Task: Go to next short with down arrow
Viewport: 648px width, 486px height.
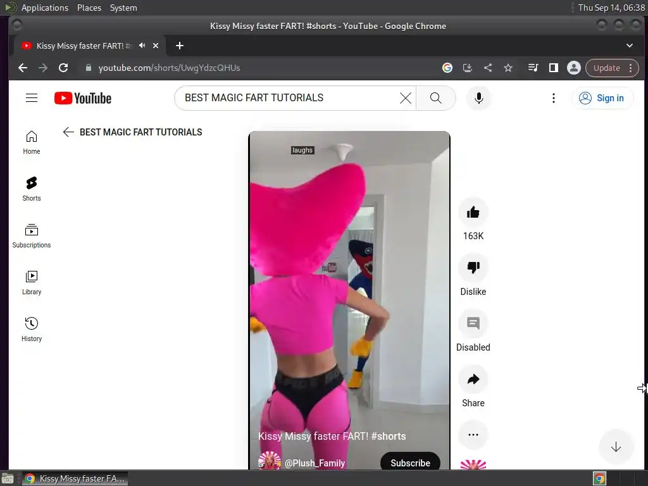Action: click(616, 447)
